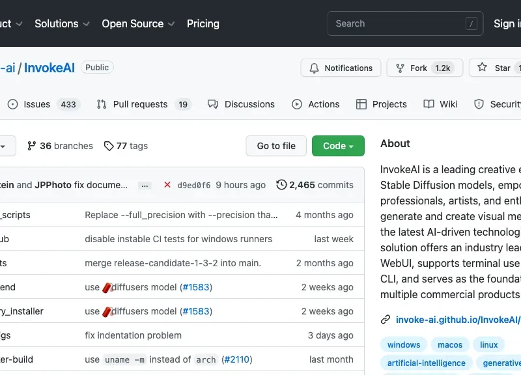
Task: Open #1583 link in the y_installer row
Action: click(x=196, y=312)
